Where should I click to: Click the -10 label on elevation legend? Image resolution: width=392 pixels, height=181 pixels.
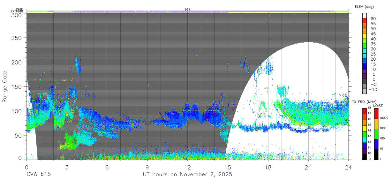373,89
